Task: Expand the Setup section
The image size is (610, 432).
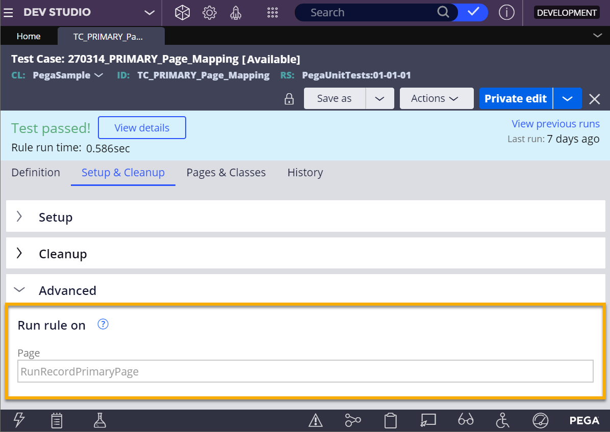Action: [x=19, y=217]
